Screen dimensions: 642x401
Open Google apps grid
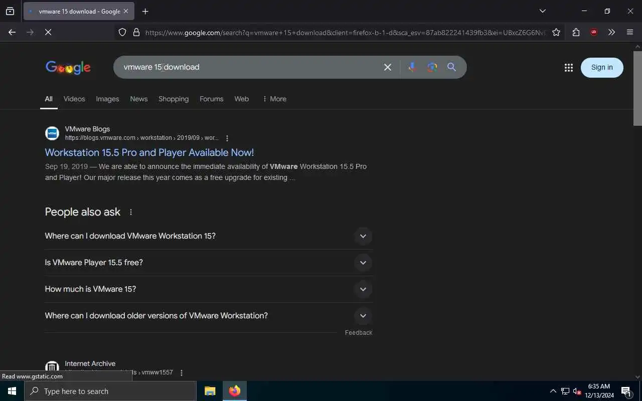568,68
